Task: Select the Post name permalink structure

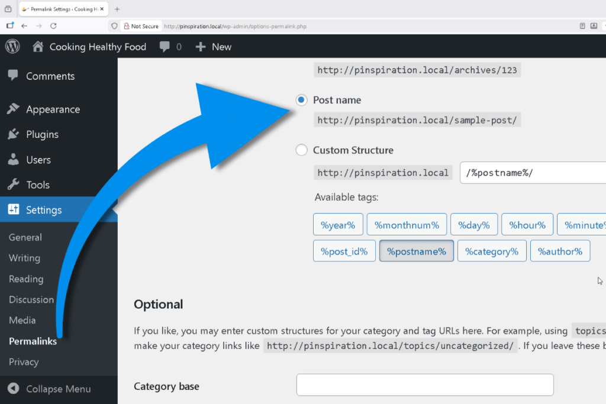Action: [301, 100]
